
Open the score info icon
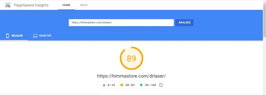(161, 85)
